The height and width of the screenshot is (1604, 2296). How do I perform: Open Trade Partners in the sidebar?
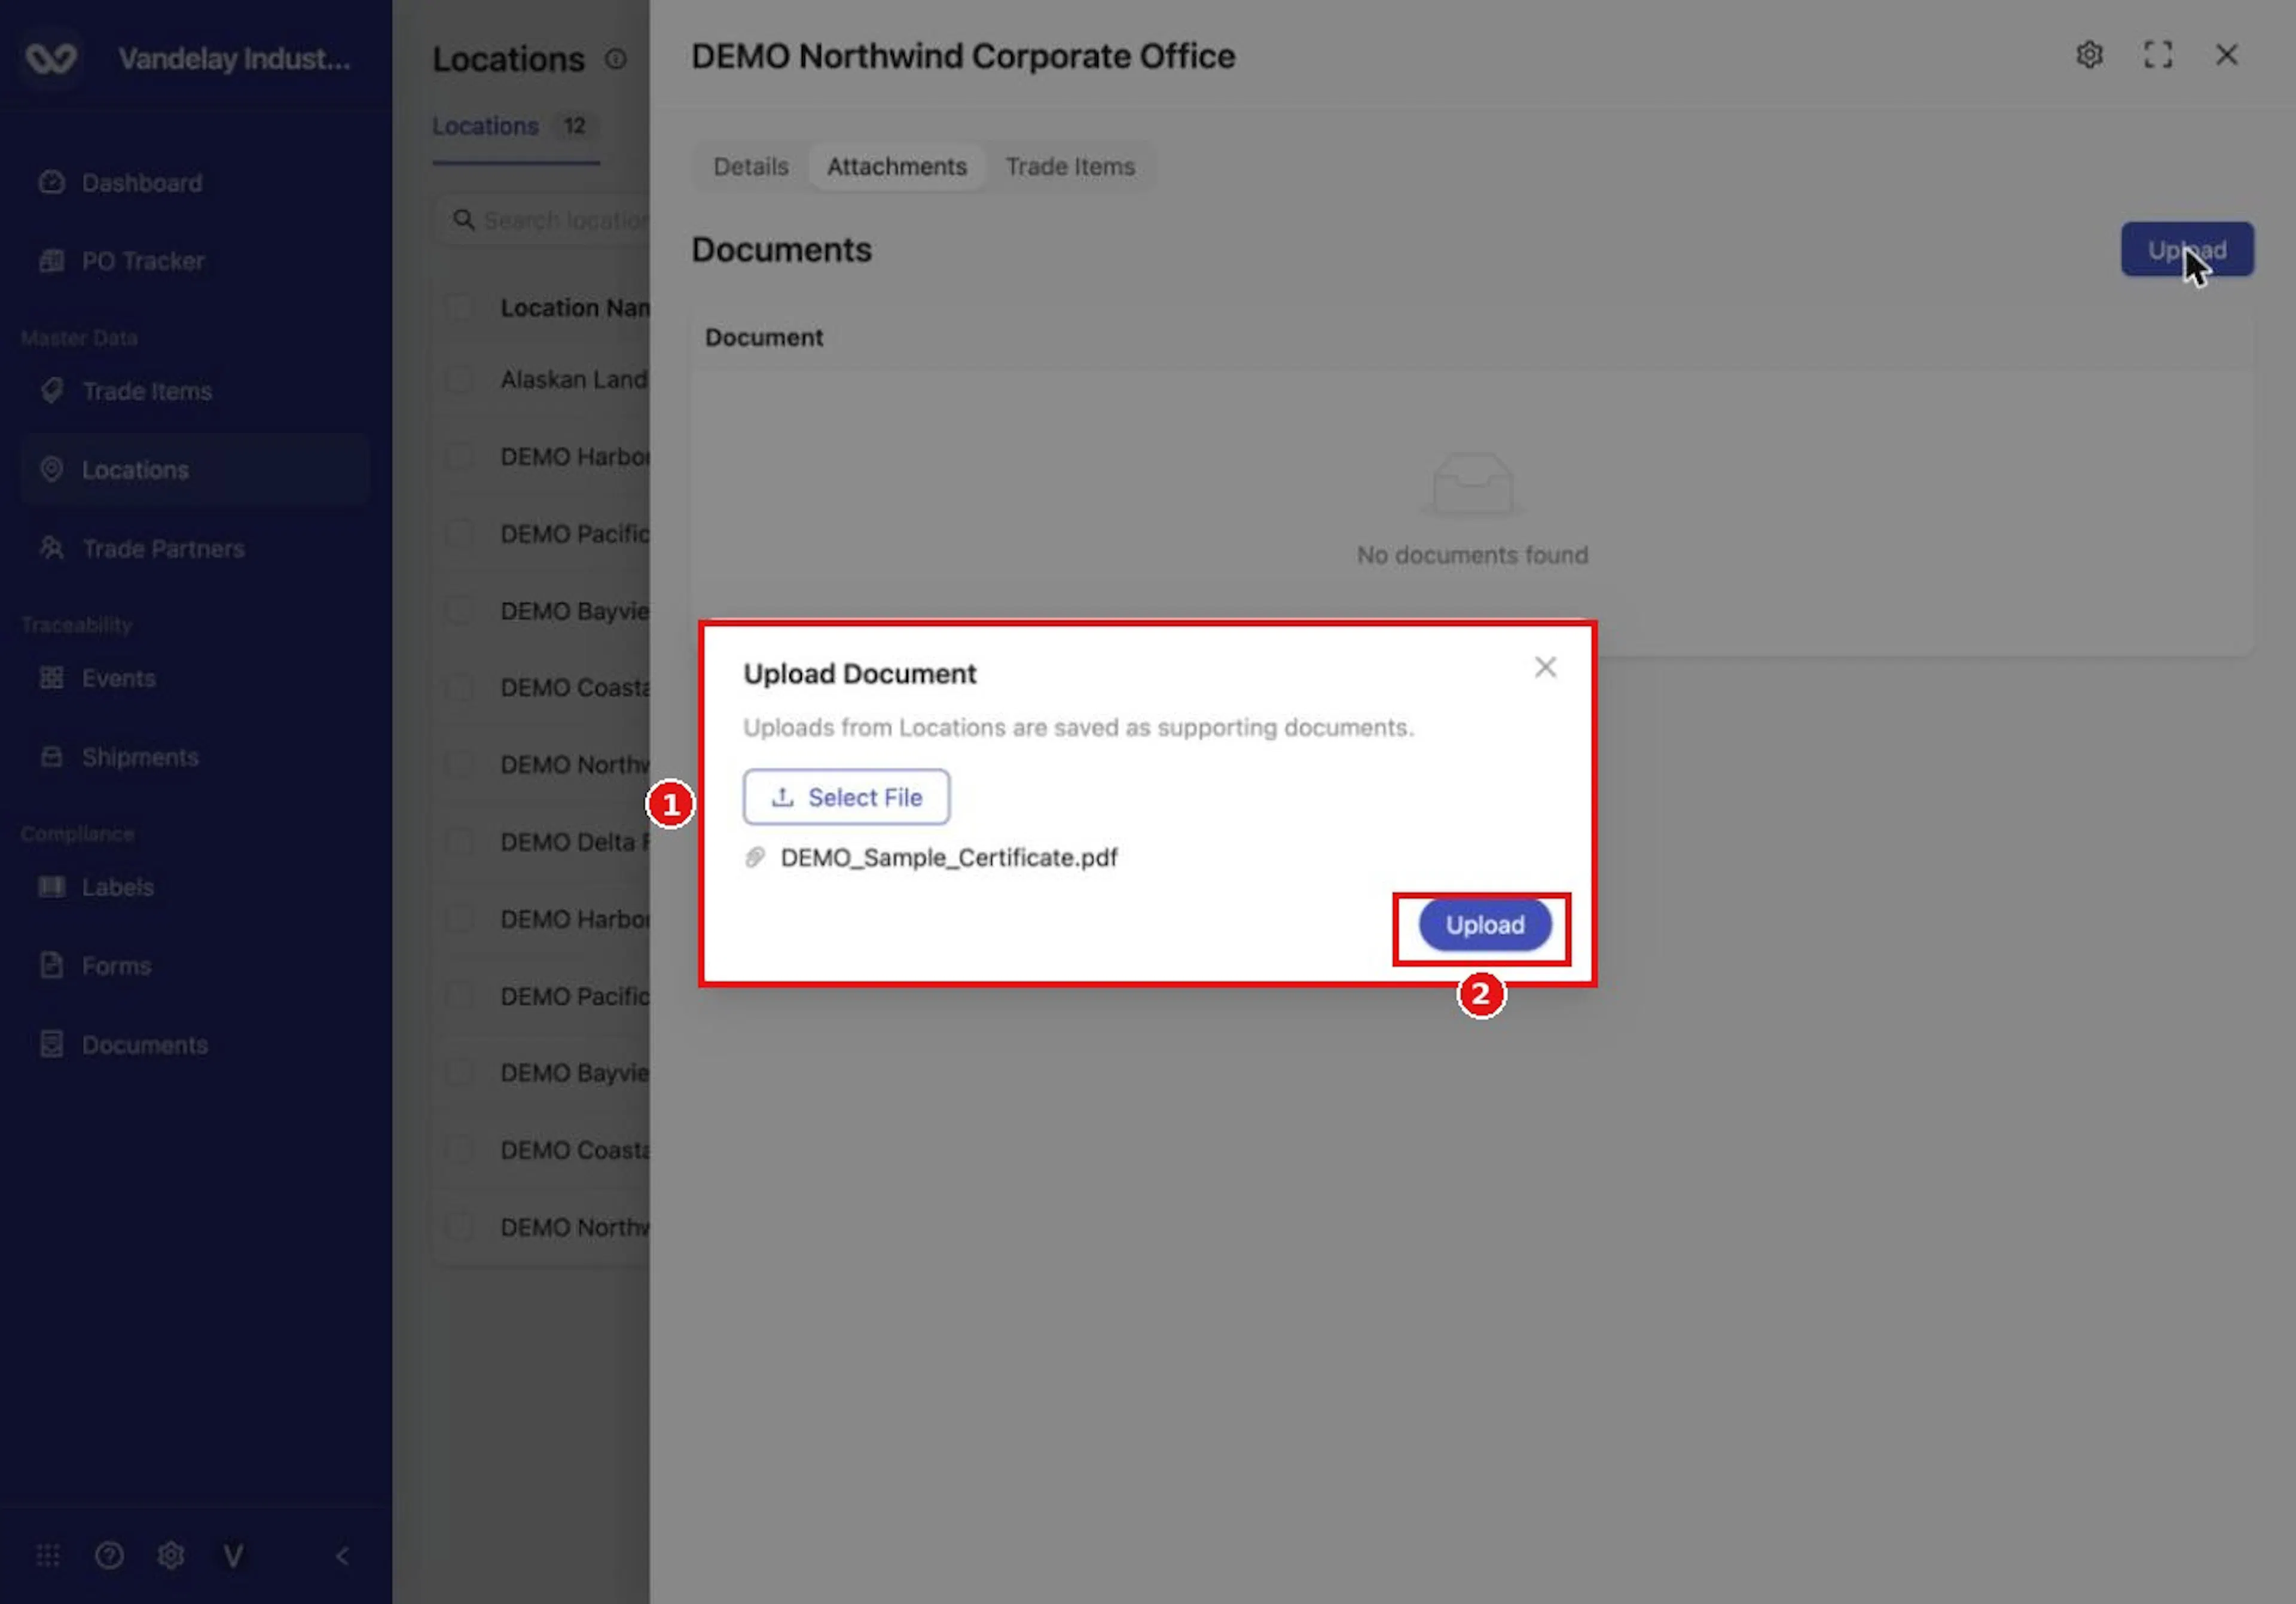195,548
